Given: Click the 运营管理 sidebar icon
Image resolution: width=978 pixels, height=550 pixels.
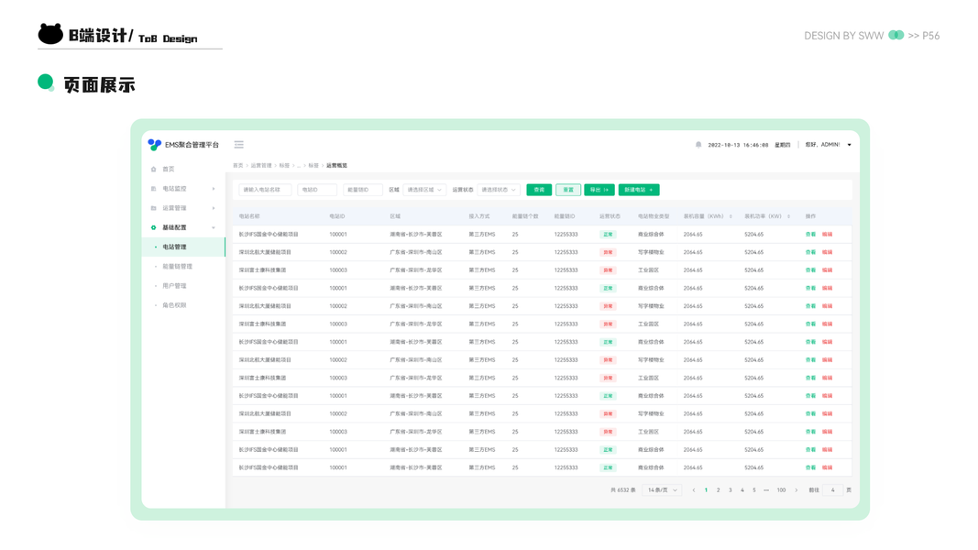Looking at the screenshot, I should pos(153,208).
